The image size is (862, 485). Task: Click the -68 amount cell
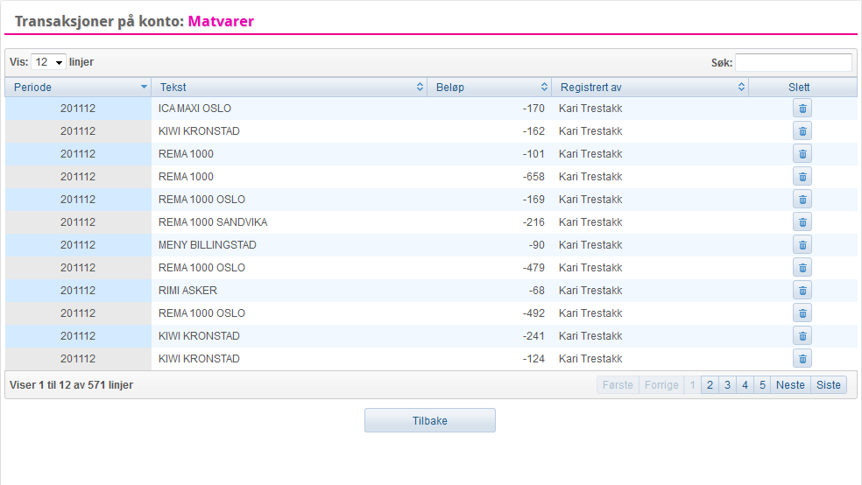pyautogui.click(x=490, y=291)
